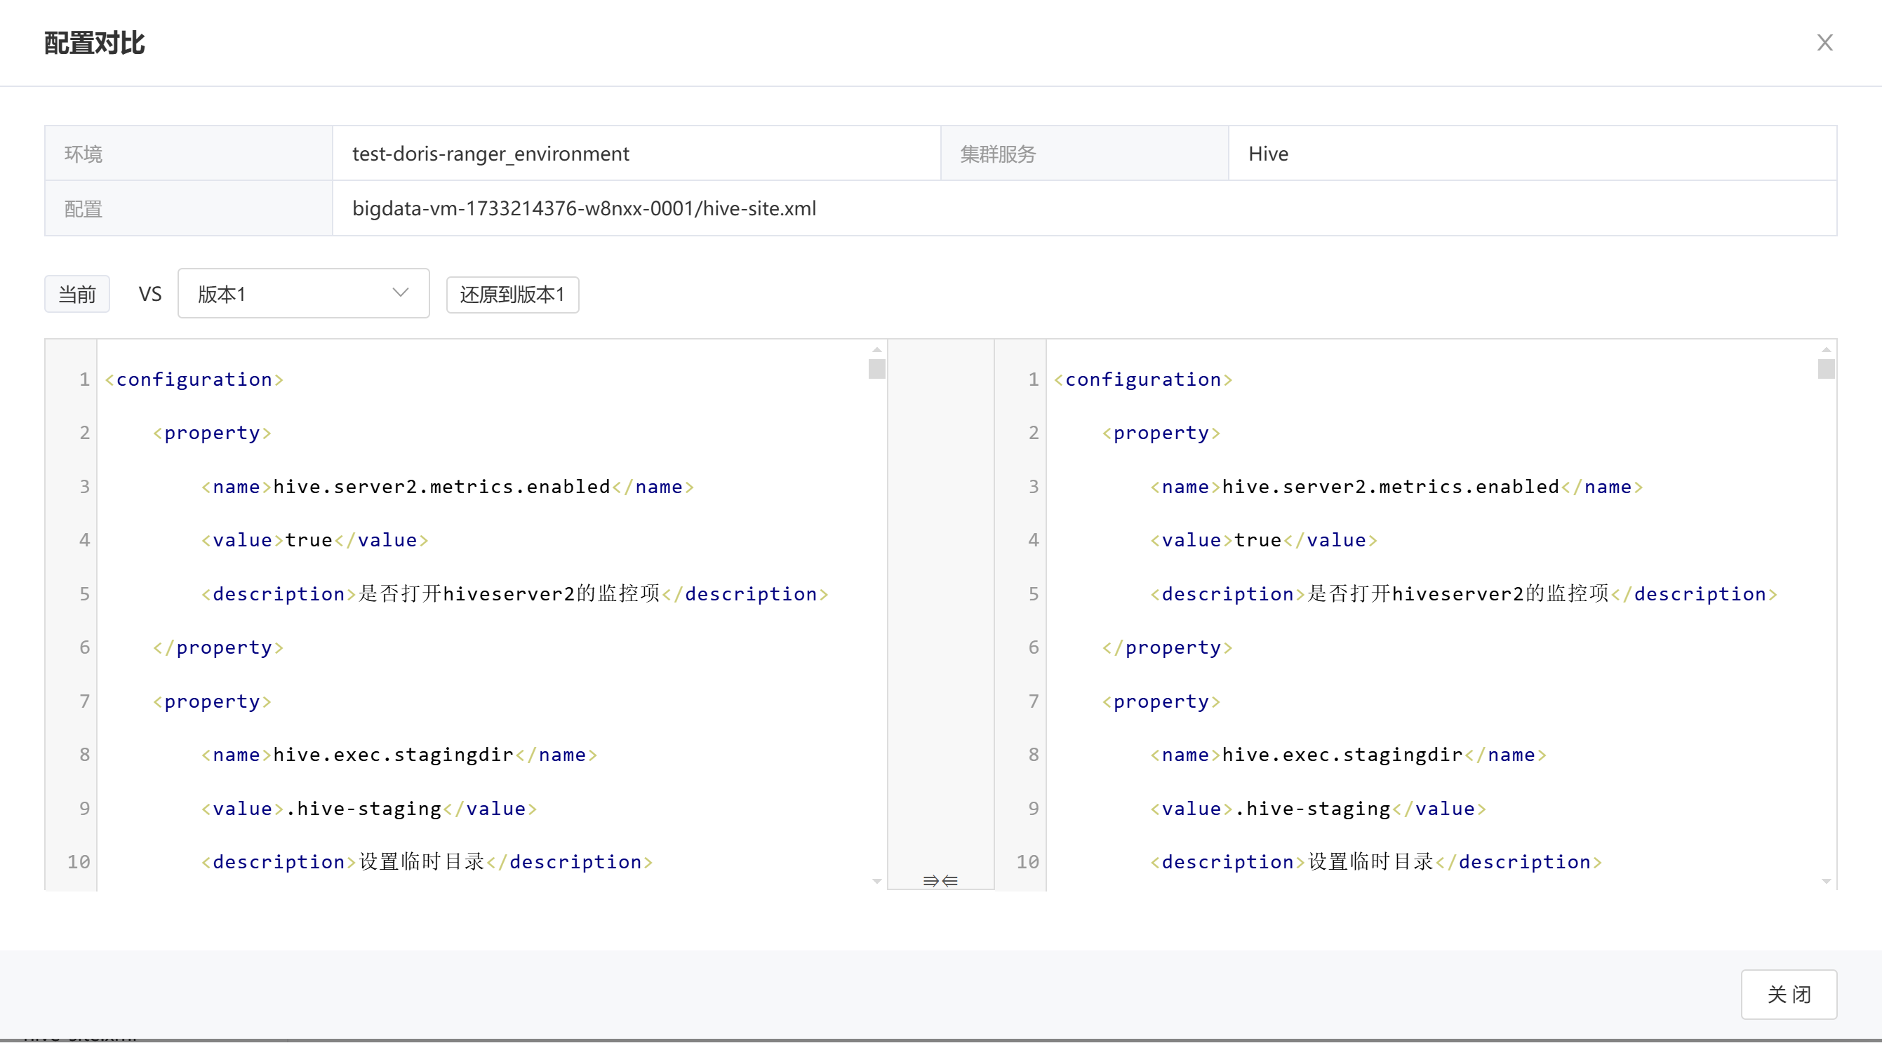Image resolution: width=1882 pixels, height=1043 pixels.
Task: Click .hive-staging value in right pane
Action: [1312, 808]
